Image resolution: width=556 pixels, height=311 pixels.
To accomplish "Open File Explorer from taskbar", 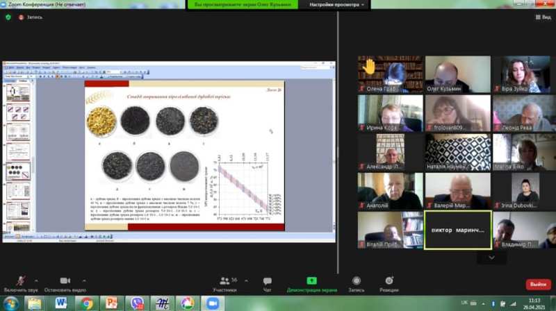I will (x=34, y=303).
